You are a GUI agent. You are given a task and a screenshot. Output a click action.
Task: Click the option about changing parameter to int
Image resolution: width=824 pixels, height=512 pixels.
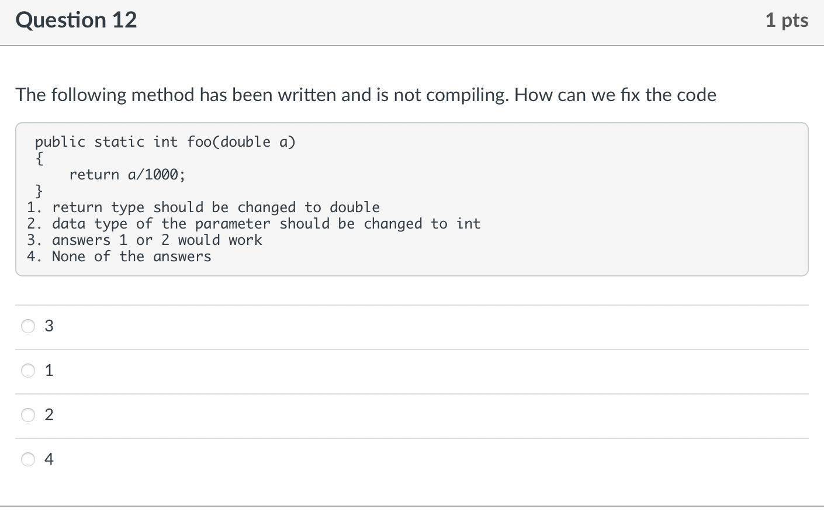[x=254, y=224]
